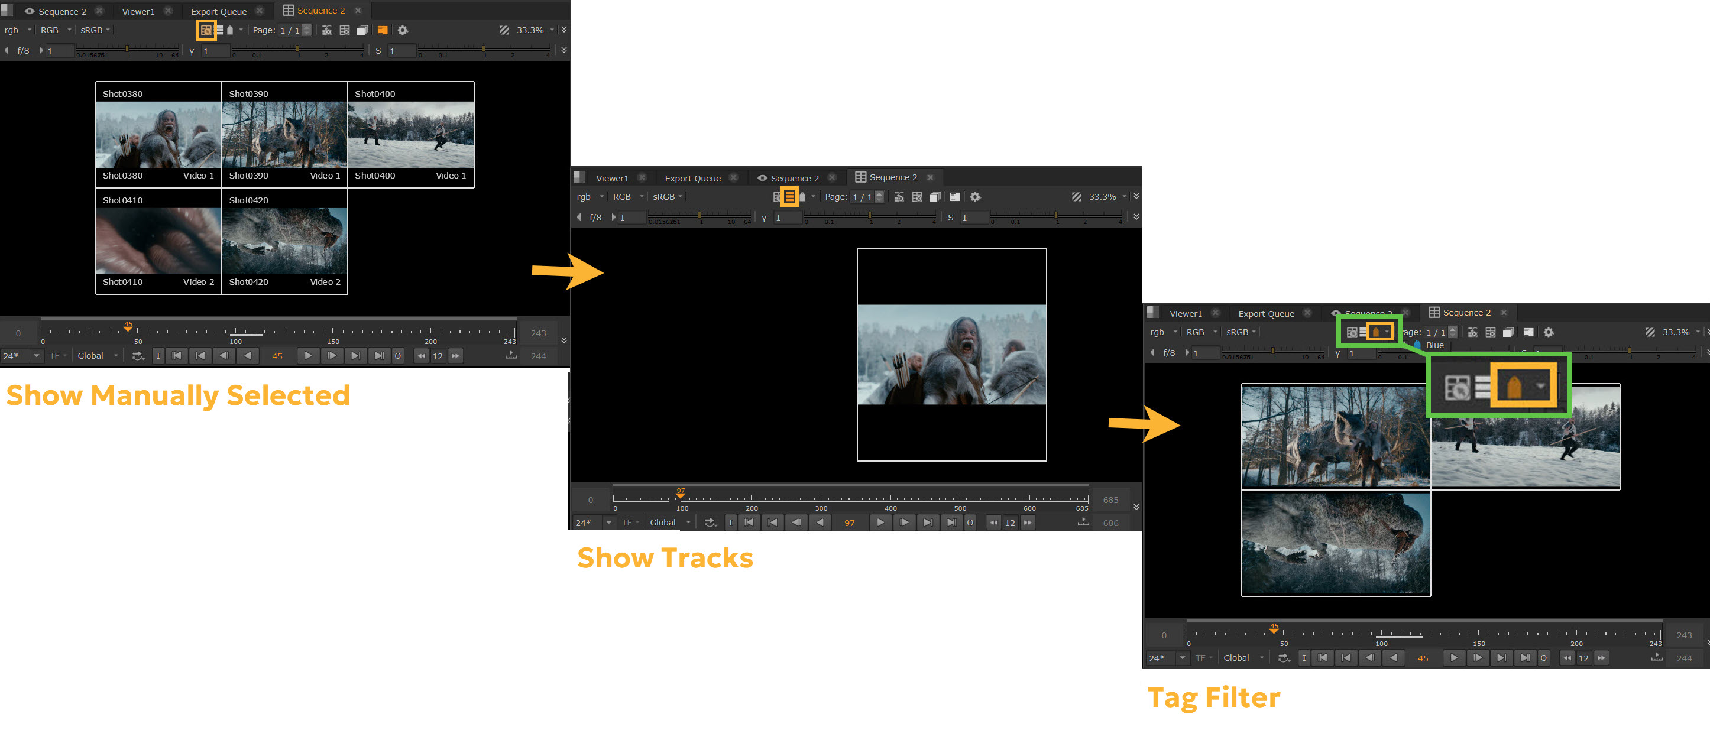Toggle Show Tracks icon in left viewer
The width and height of the screenshot is (1710, 730).
[x=219, y=30]
